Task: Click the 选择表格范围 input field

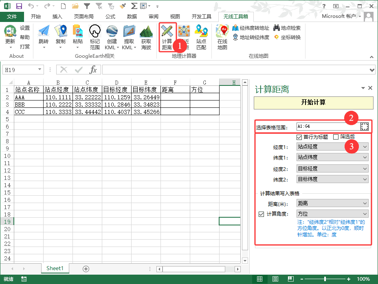Action: 328,127
